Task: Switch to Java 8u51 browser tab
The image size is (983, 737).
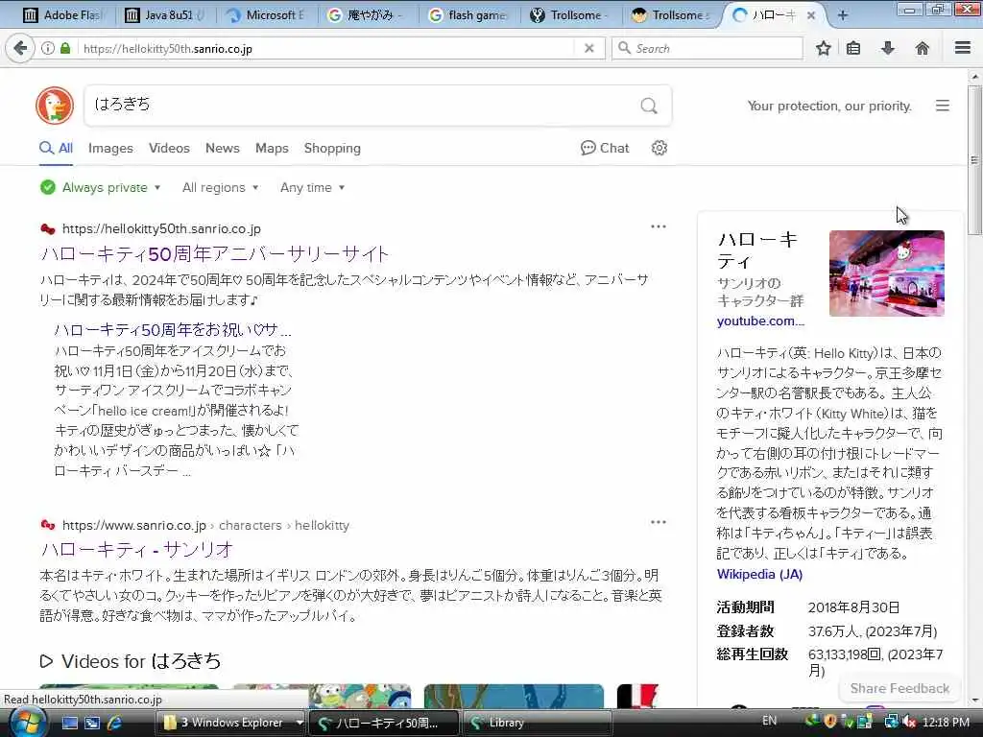Action: tap(166, 15)
